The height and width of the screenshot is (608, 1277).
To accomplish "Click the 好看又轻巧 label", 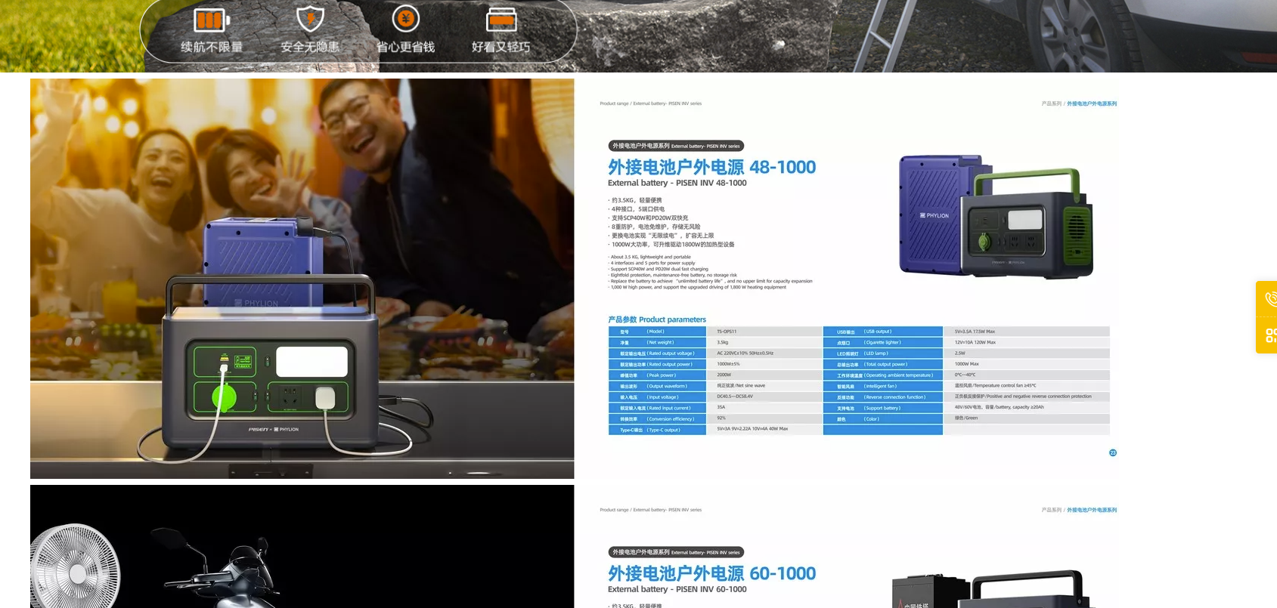I will click(501, 47).
